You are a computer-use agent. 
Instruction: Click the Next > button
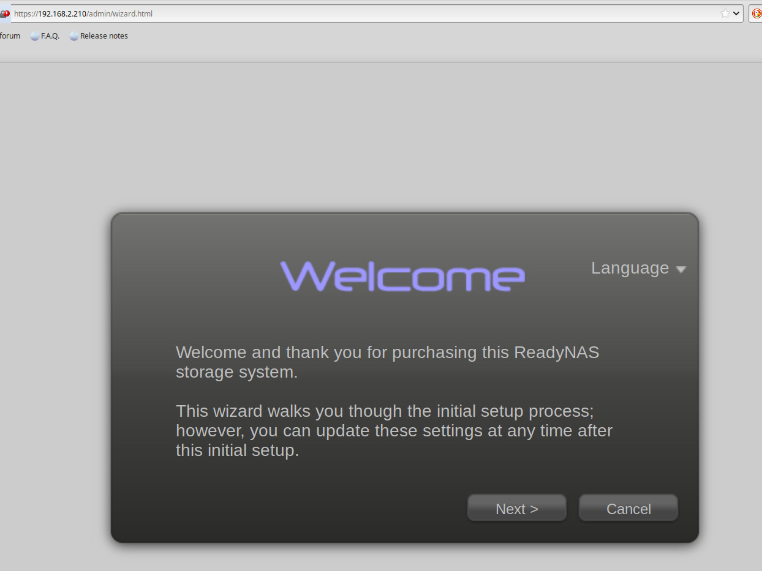(517, 508)
